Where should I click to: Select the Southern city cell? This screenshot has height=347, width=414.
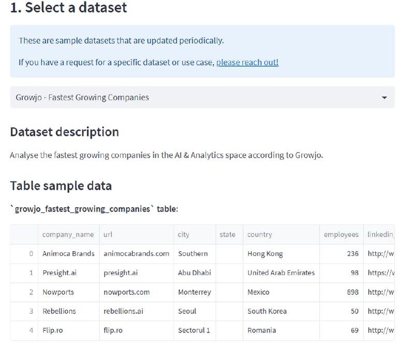pyautogui.click(x=195, y=254)
